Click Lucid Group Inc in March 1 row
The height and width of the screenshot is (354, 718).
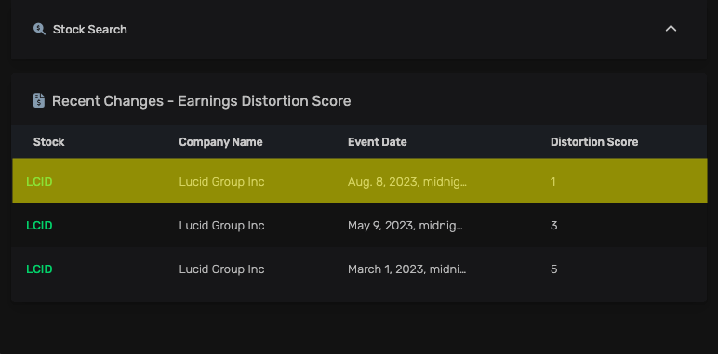click(x=221, y=269)
